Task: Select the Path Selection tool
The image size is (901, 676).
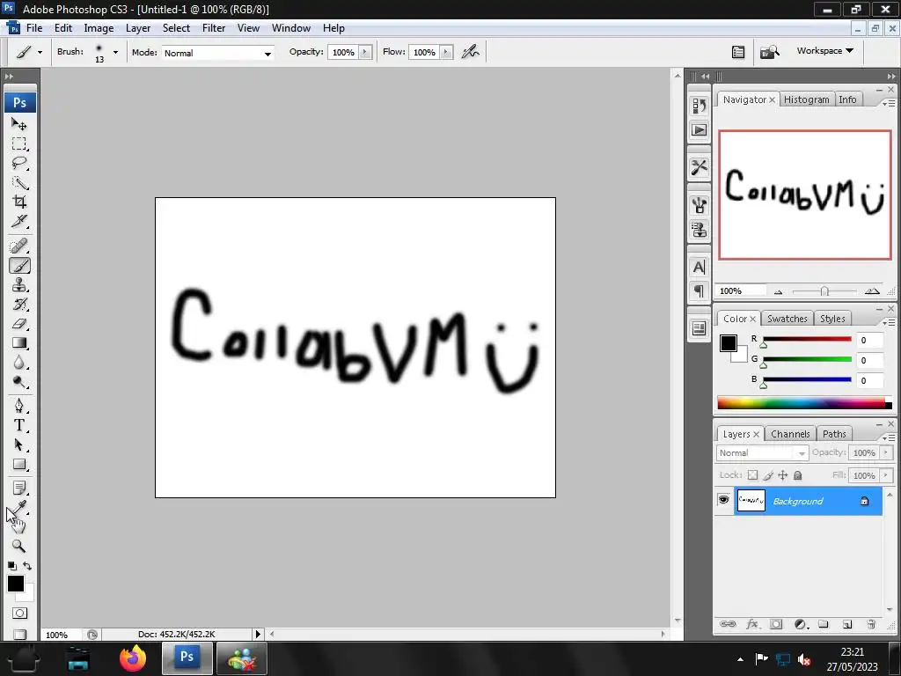Action: tap(19, 445)
